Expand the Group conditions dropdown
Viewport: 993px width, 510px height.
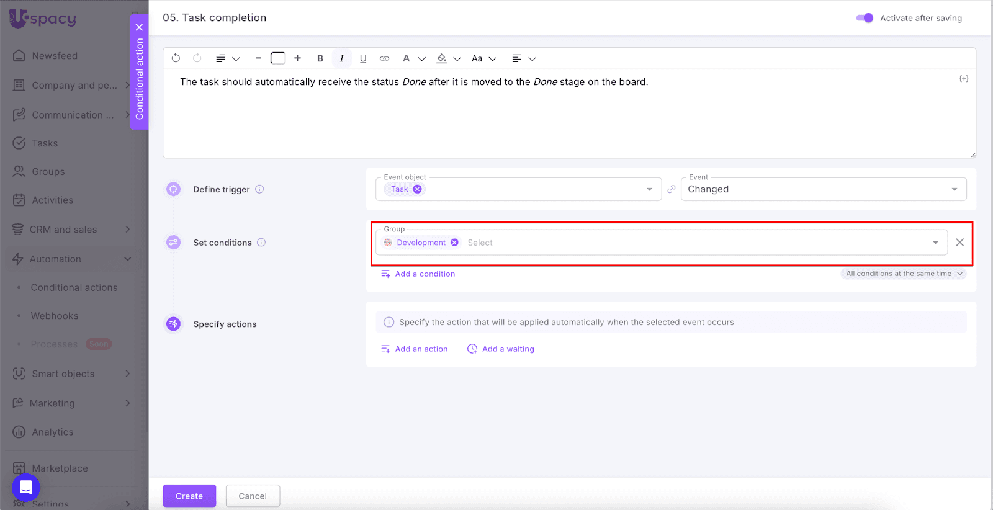[935, 243]
